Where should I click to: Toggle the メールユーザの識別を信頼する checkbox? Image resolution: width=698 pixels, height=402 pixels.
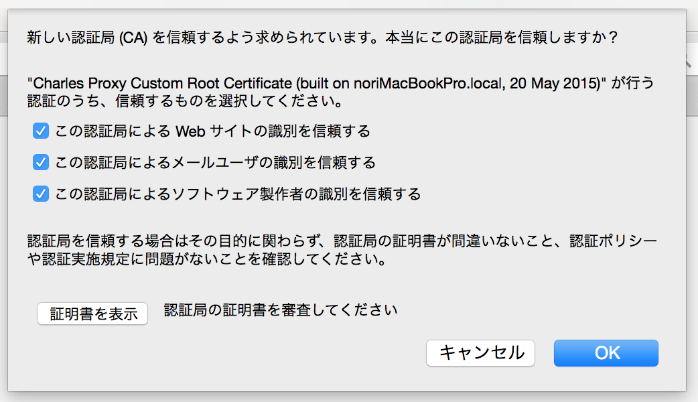click(40, 163)
